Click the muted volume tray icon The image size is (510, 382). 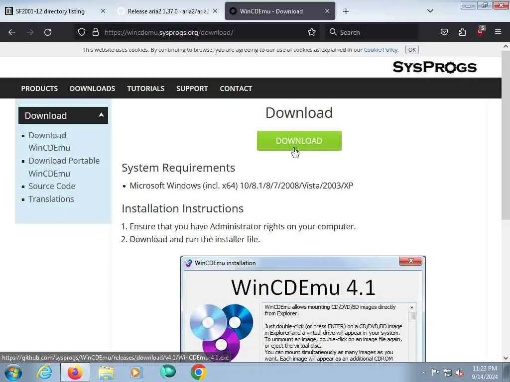[x=460, y=373]
